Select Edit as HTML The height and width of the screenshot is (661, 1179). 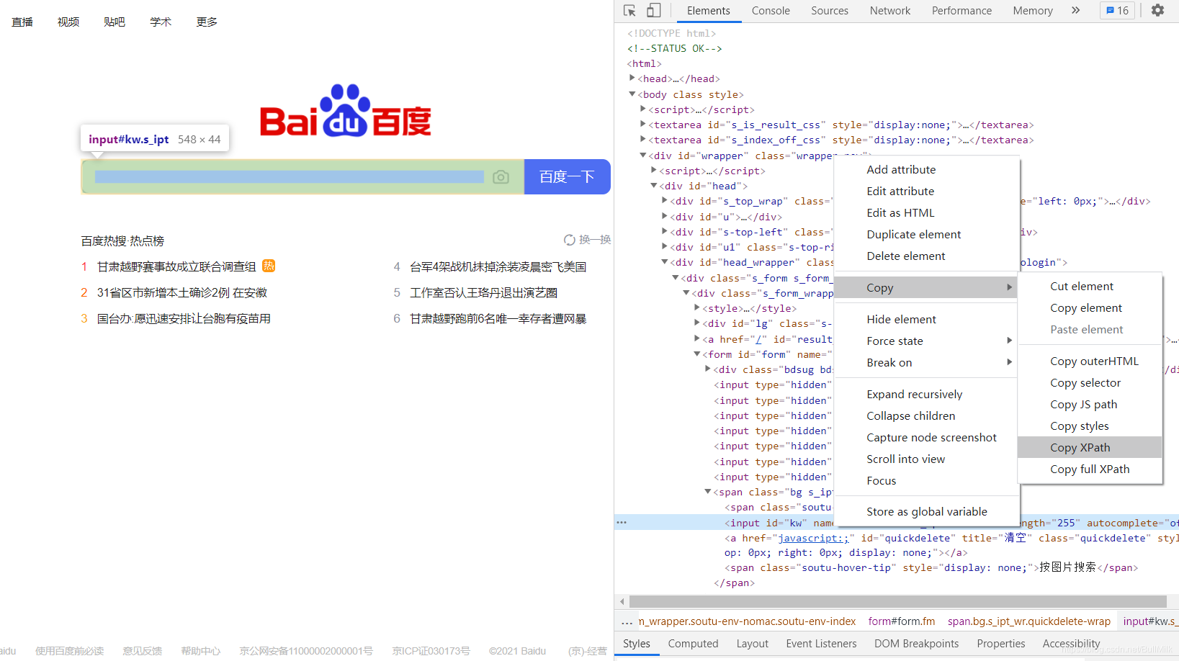927,212
